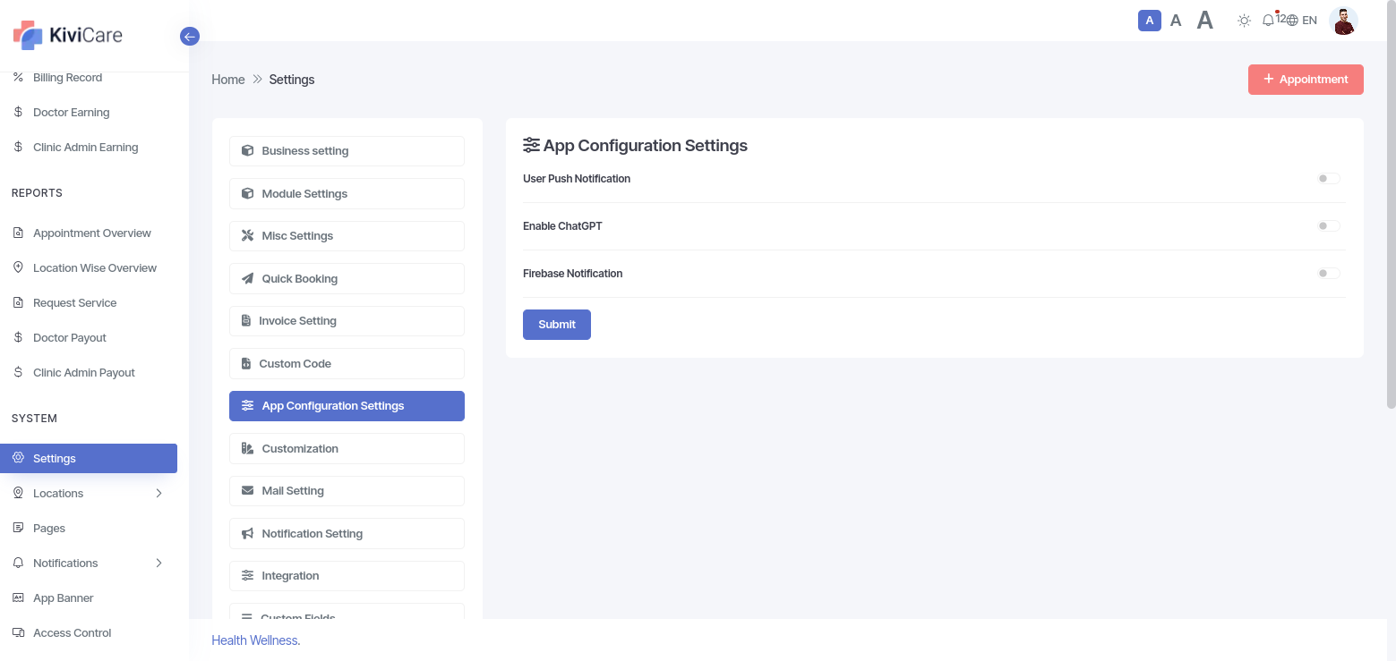1396x661 pixels.
Task: Open Invoice Setting tab
Action: 347,321
